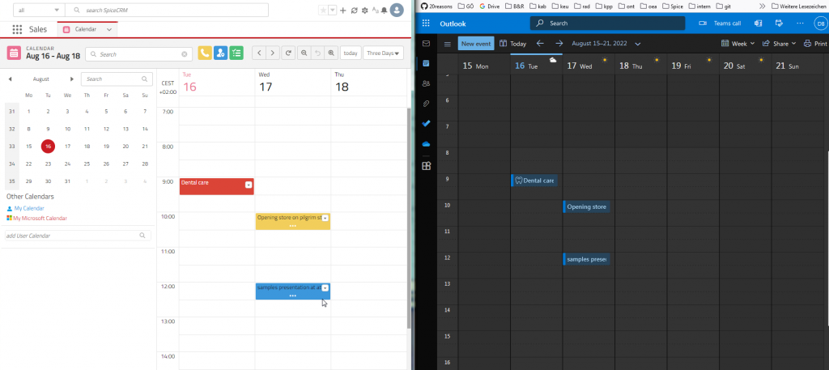Add a meeting with the blue person icon

[x=220, y=53]
